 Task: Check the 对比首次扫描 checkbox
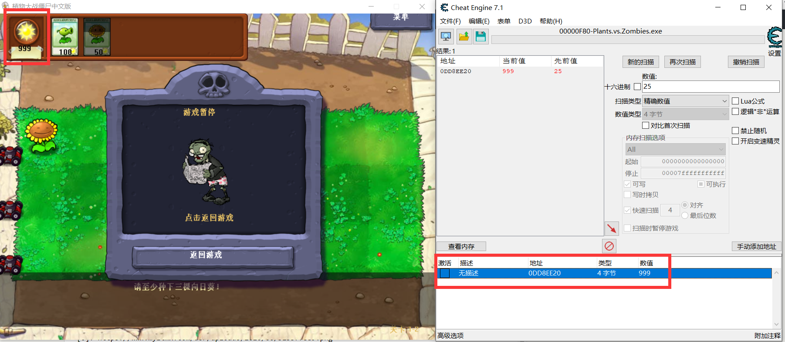pos(646,125)
